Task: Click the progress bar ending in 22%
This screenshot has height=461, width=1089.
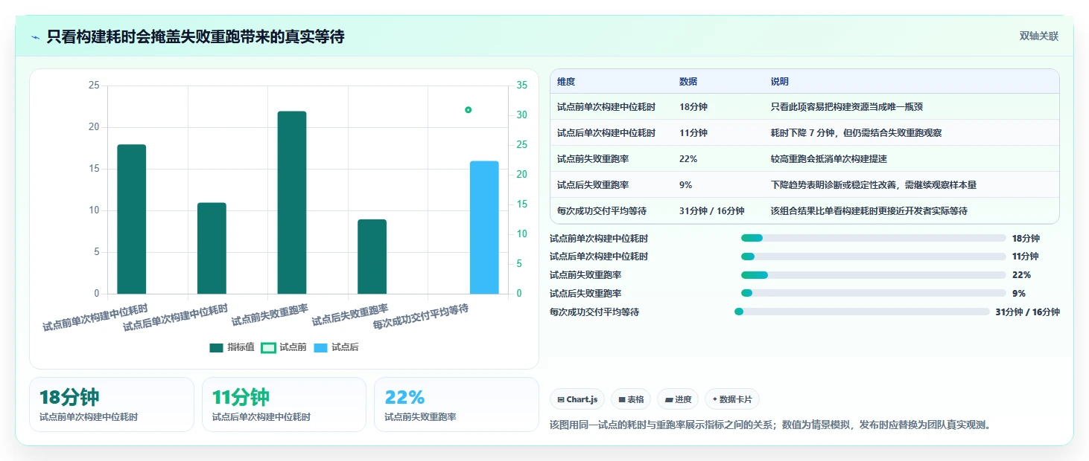Action: (873, 275)
